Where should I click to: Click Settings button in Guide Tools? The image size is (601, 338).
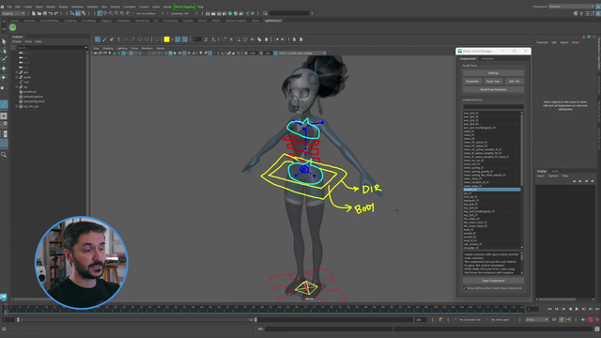point(493,73)
